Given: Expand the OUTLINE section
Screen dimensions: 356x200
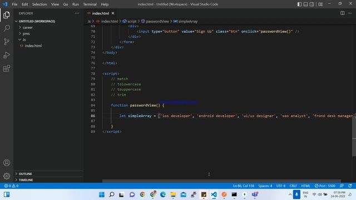Looking at the screenshot, I should (25, 174).
